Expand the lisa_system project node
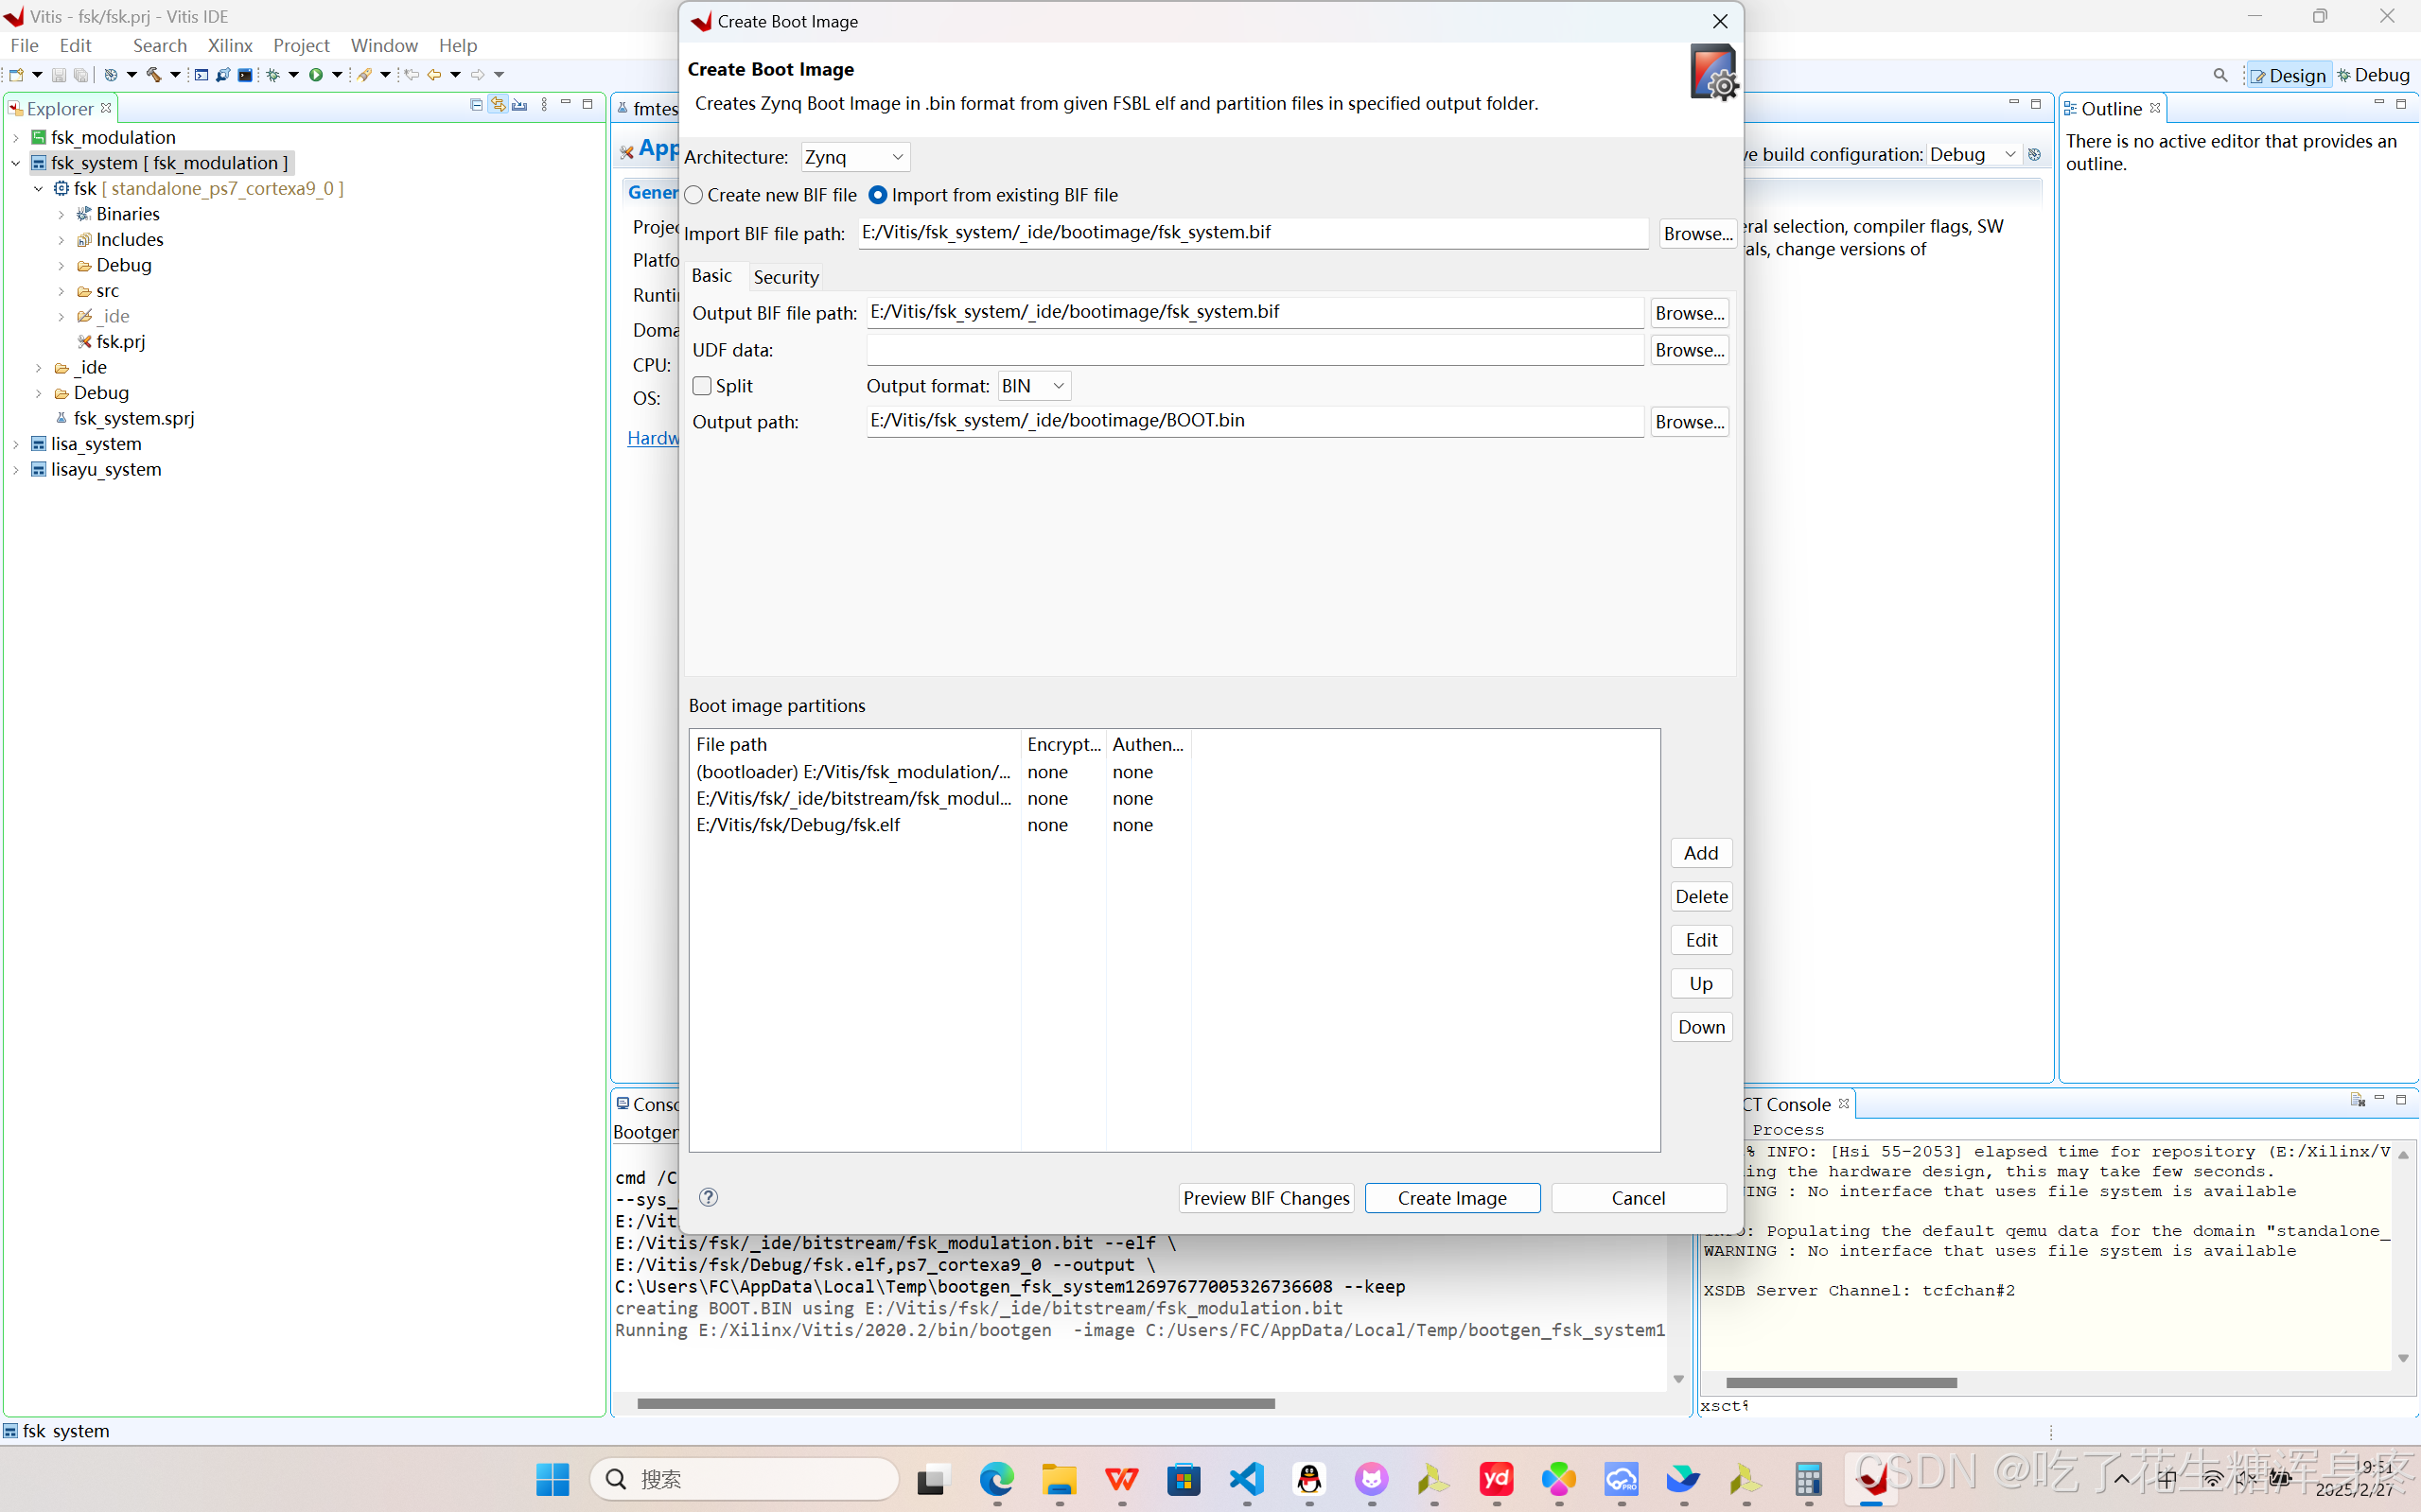The height and width of the screenshot is (1512, 2421). point(15,444)
